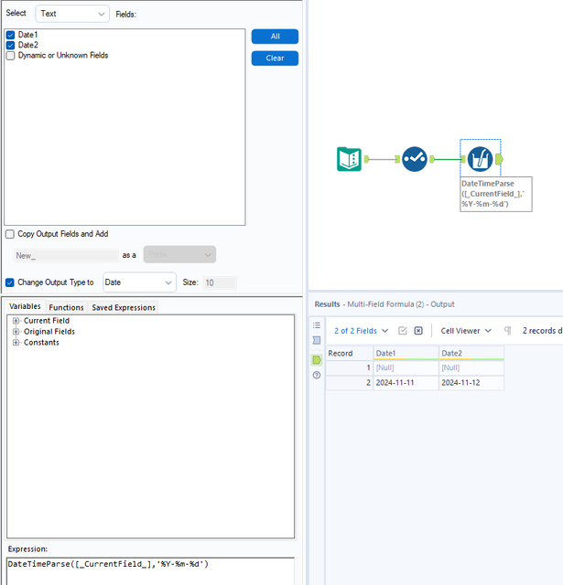
Task: Enable Copy Output Fields and Add
Action: point(10,234)
